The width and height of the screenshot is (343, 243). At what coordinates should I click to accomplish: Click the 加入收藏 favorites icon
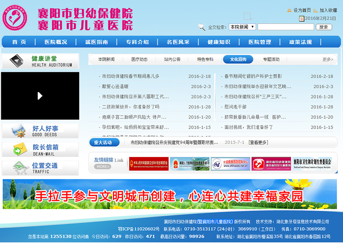click(316, 10)
